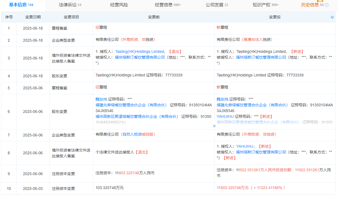
Task: Click Tasiting(HK)Holdings Limited 证照号码 in row 4 变更前
Action: (x=139, y=75)
